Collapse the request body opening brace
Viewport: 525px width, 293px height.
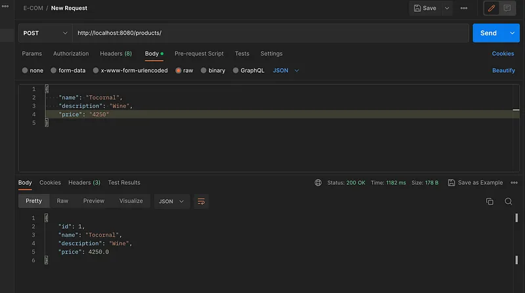[x=47, y=89]
